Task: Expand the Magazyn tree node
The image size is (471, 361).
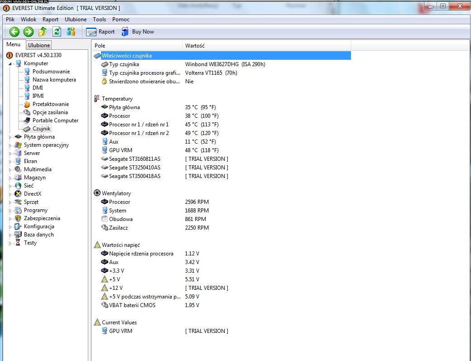Action: point(10,178)
